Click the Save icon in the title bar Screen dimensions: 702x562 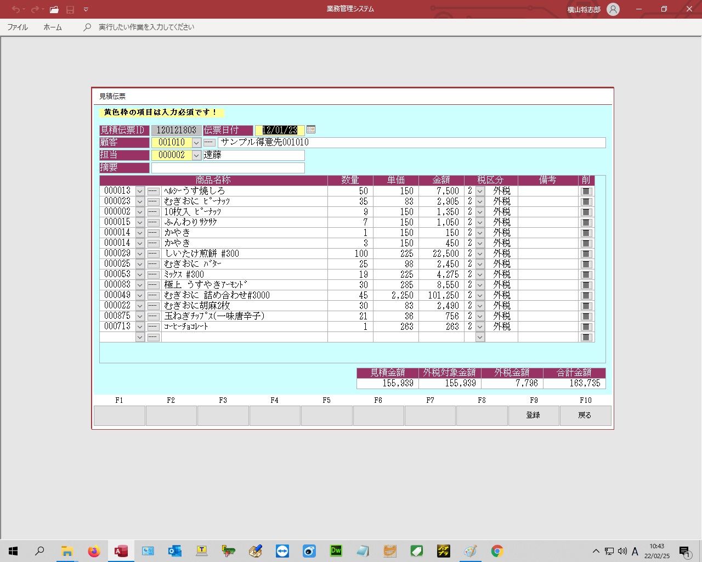(x=70, y=9)
